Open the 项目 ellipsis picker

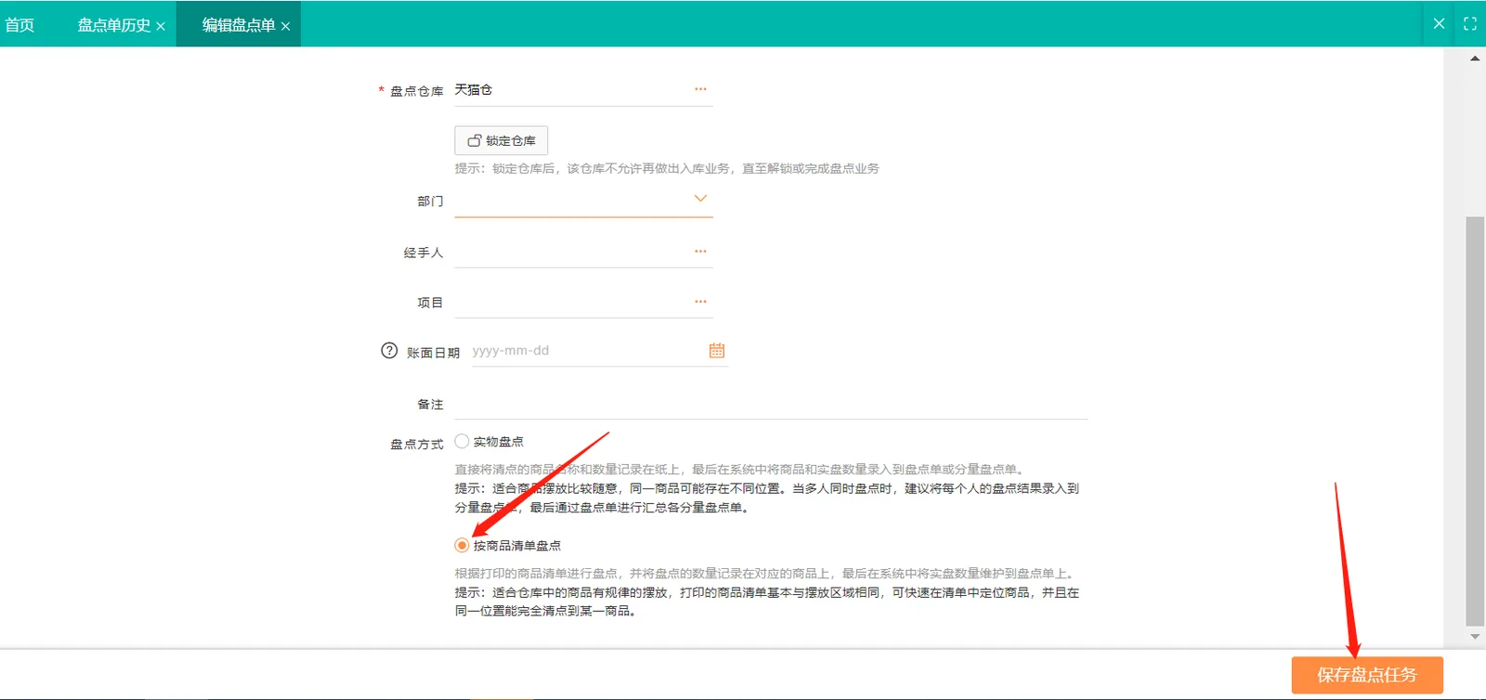pyautogui.click(x=700, y=301)
